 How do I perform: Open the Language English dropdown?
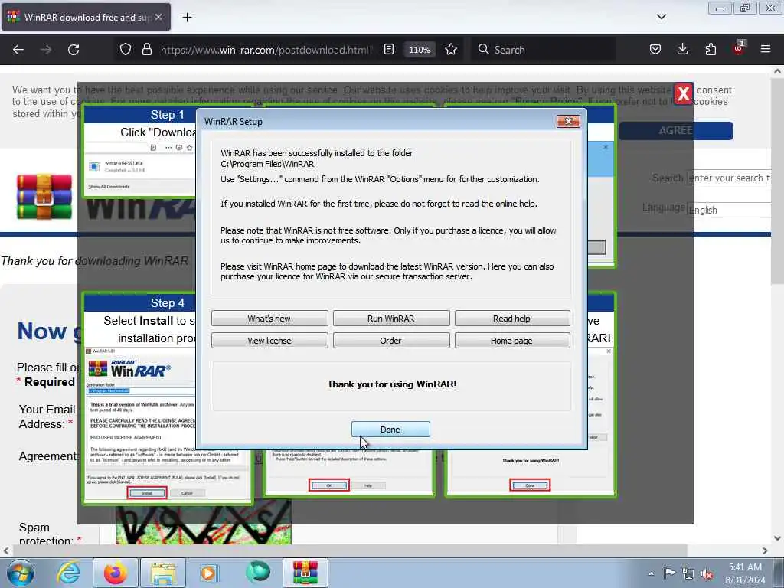point(730,210)
